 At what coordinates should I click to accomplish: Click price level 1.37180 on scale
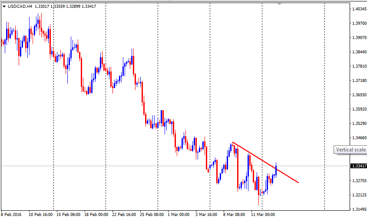point(359,80)
